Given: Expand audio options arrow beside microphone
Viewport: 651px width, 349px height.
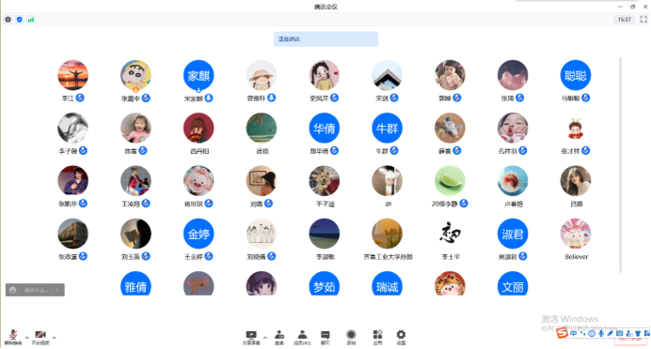Looking at the screenshot, I should (x=27, y=338).
